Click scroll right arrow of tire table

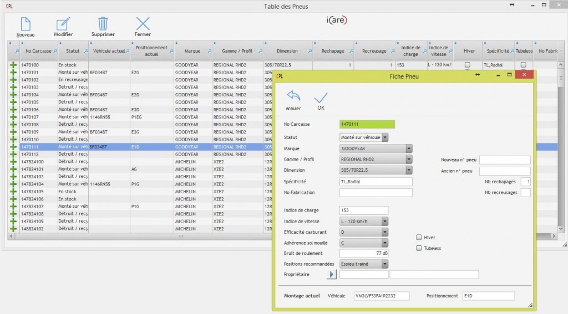tap(554, 236)
